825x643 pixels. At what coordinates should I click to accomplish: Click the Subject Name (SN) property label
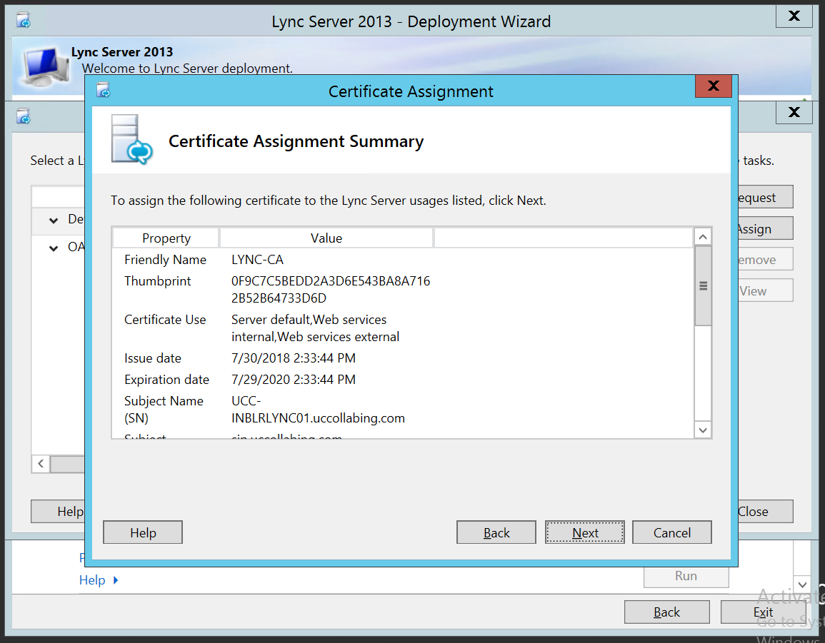point(164,409)
